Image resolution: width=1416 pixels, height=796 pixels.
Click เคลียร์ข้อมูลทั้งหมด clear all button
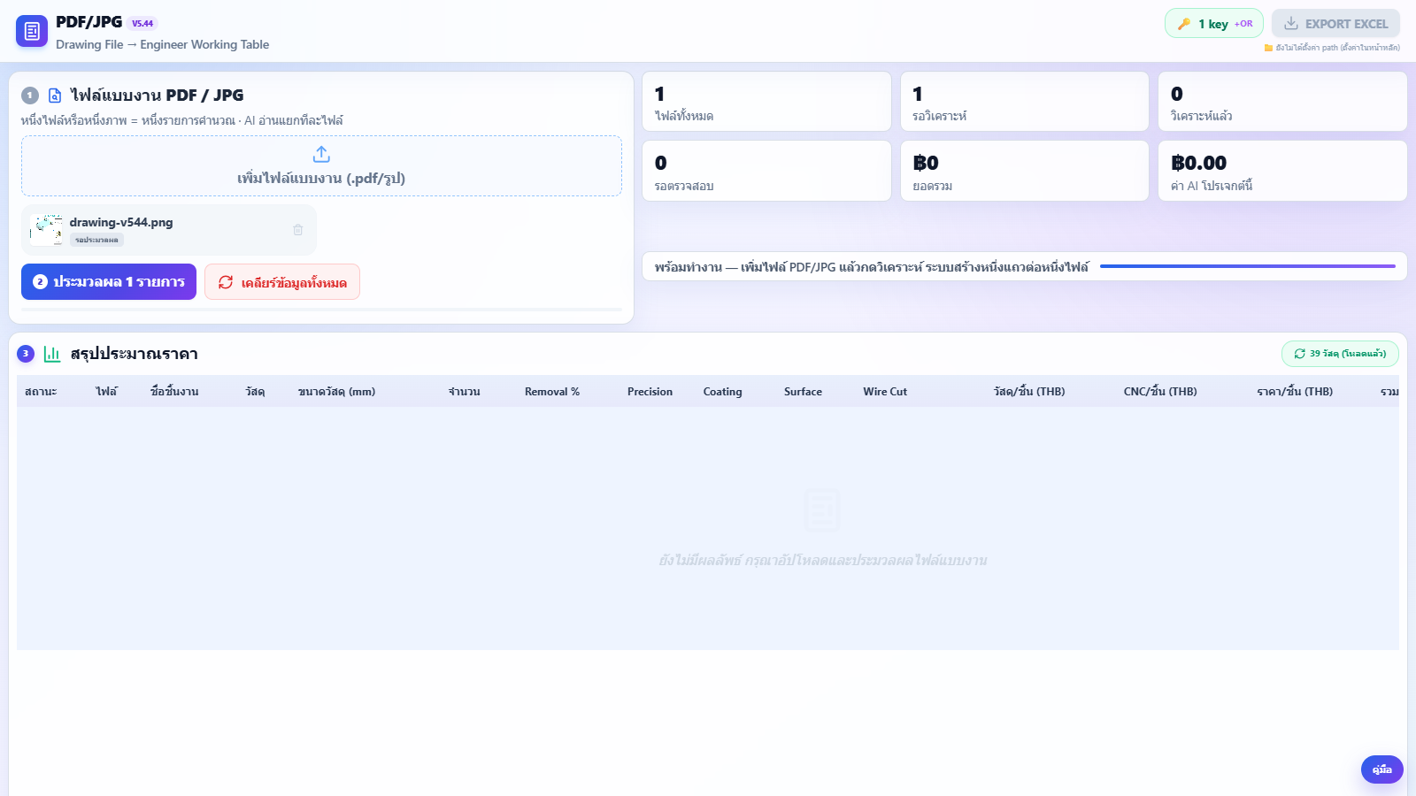click(x=282, y=282)
